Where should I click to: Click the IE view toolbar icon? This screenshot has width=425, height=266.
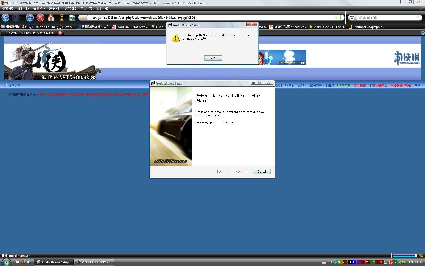(x=72, y=18)
